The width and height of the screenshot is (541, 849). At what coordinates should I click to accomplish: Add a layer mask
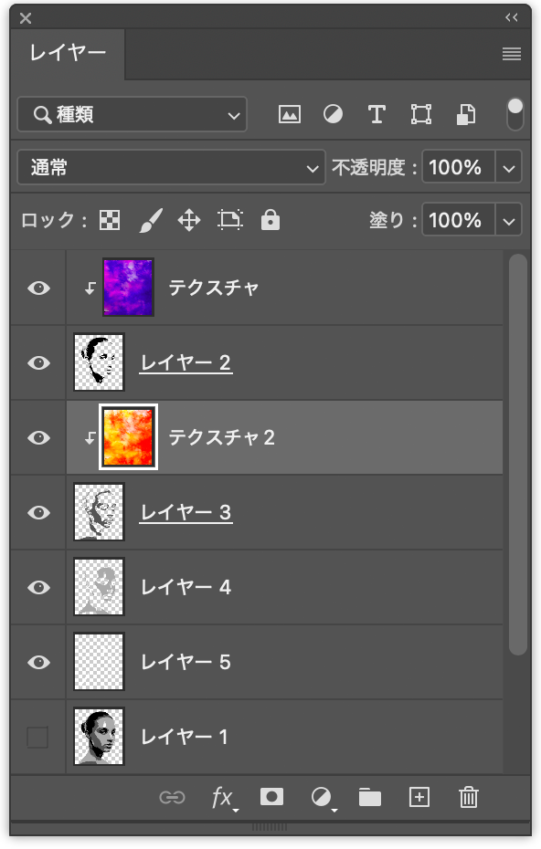click(x=271, y=797)
